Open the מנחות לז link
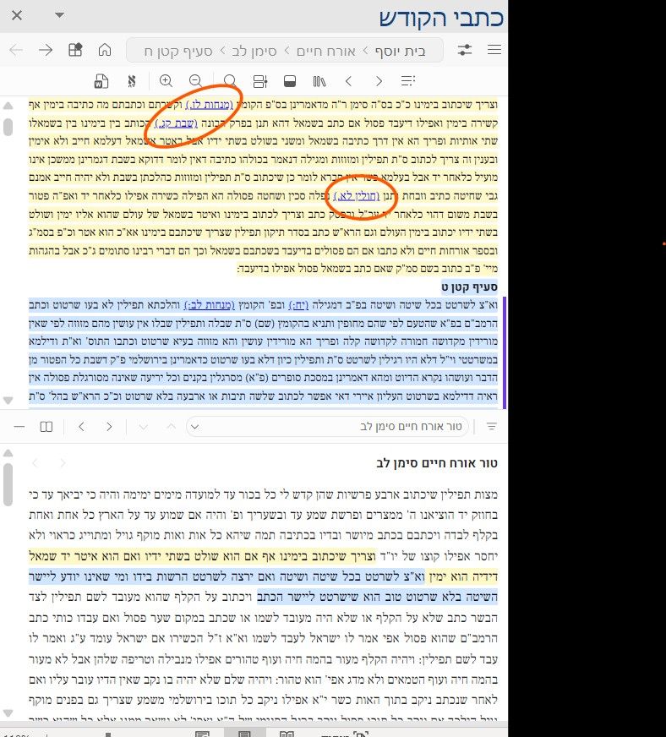Image resolution: width=666 pixels, height=737 pixels. click(210, 104)
